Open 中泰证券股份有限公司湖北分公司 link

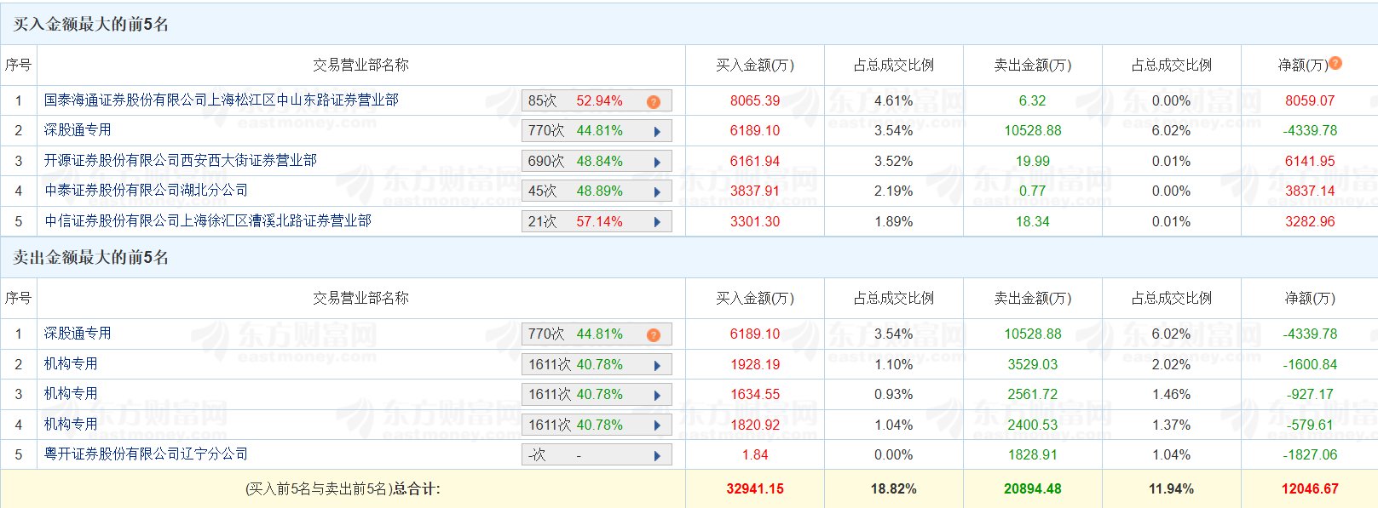[147, 191]
